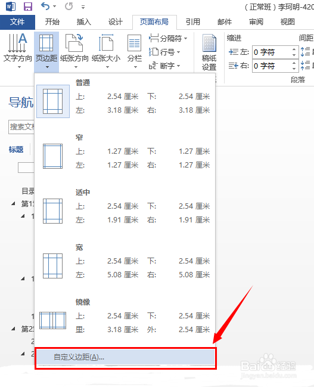314x387 pixels.
Task: Open the 分隔符 breaks dropdown
Action: (168, 39)
